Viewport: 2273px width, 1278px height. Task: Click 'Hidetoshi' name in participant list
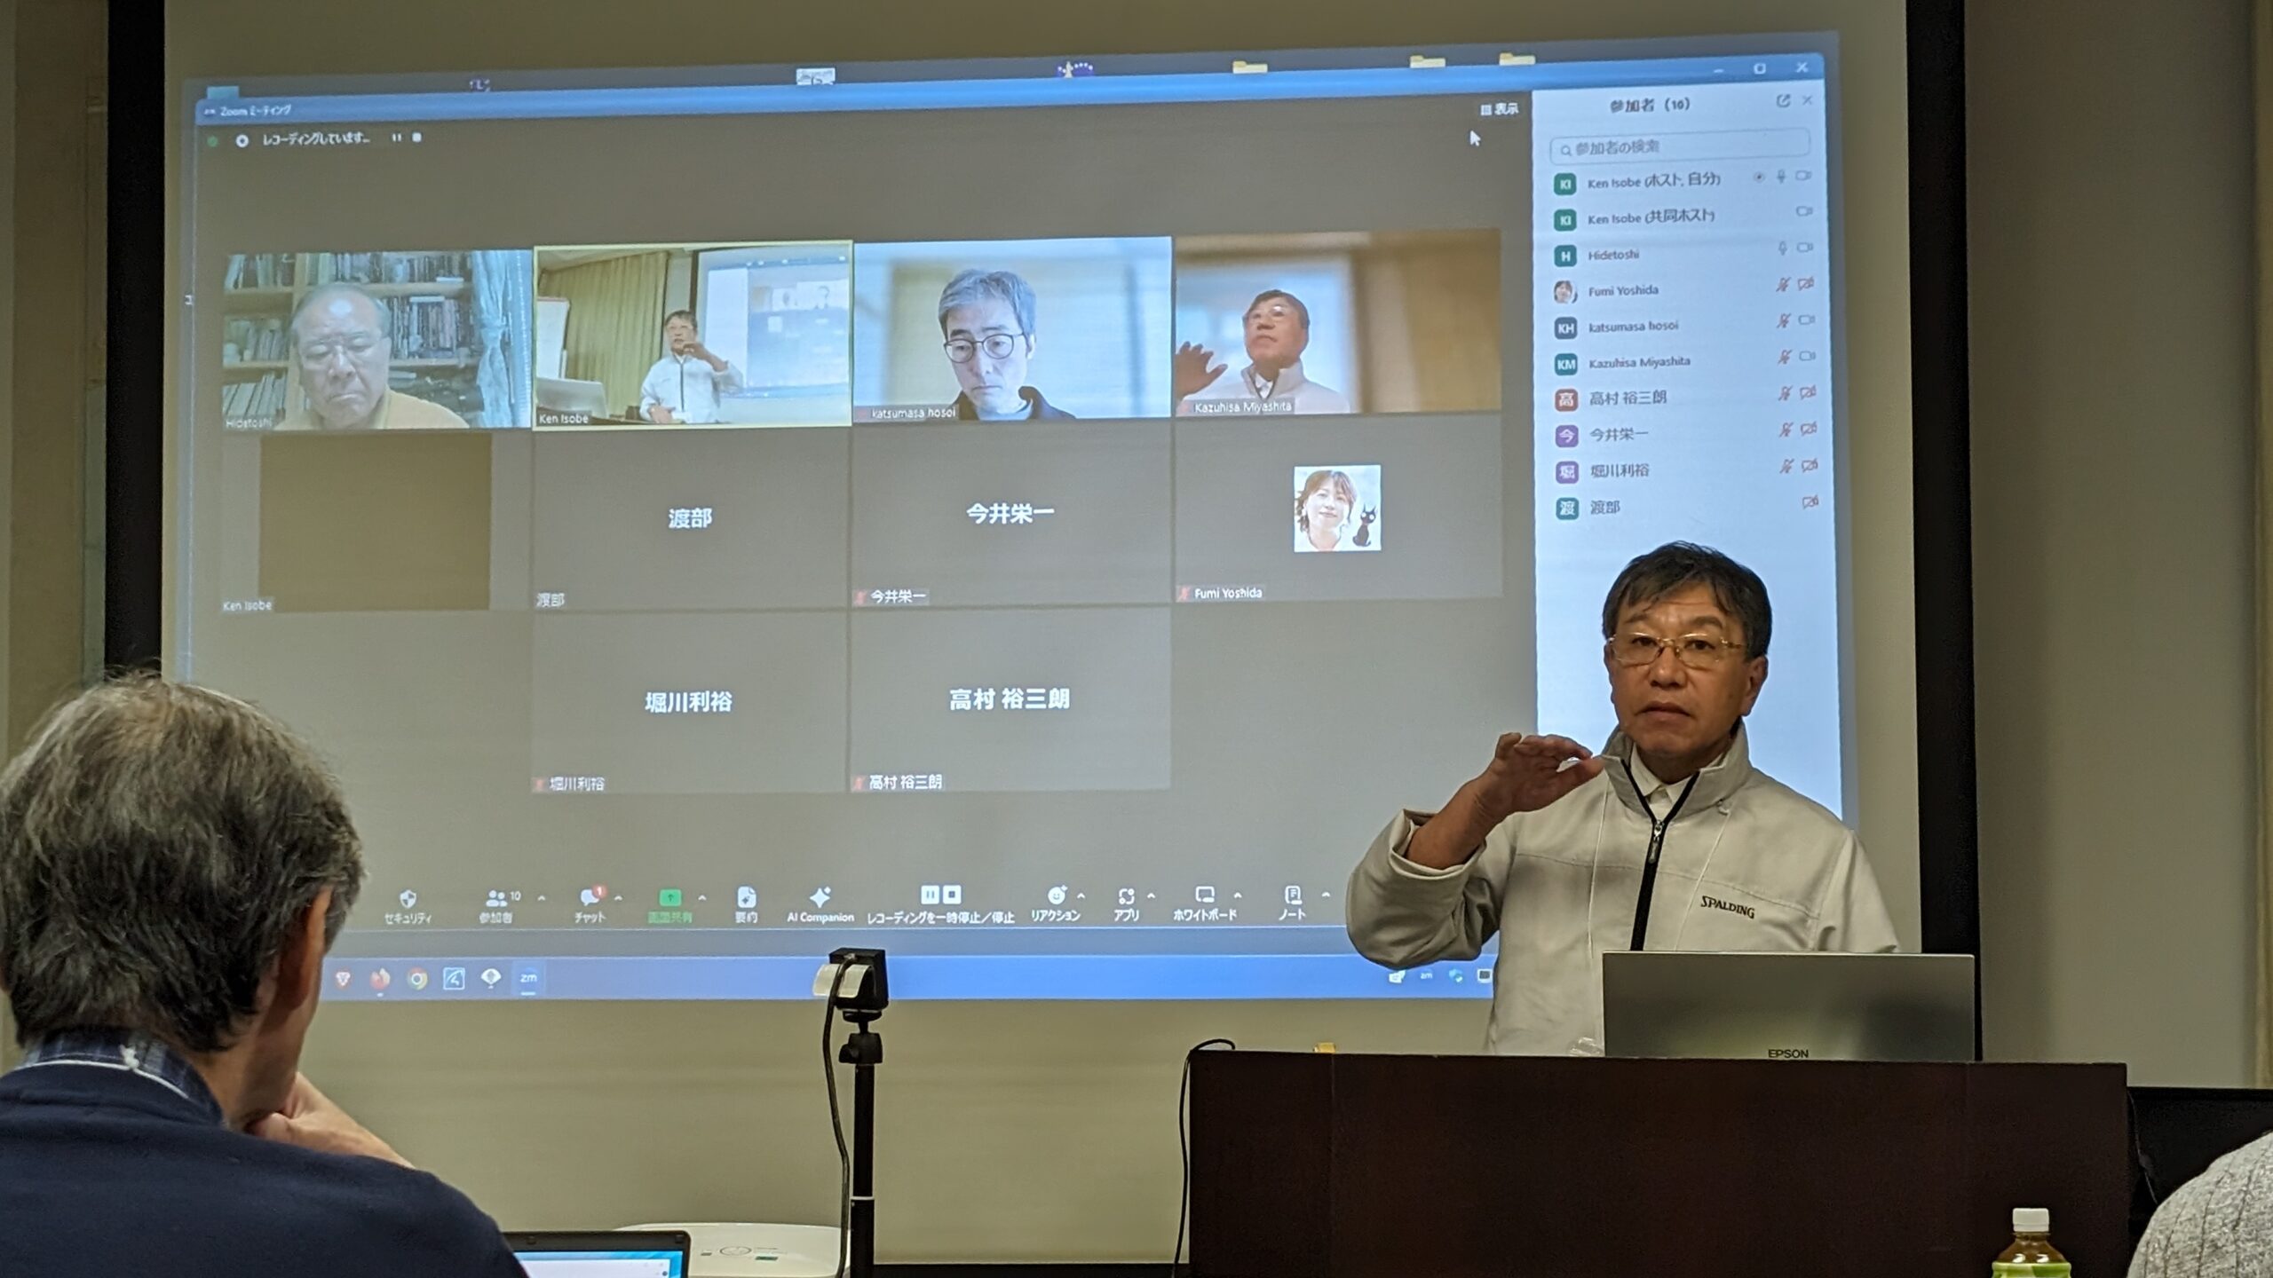pyautogui.click(x=1613, y=256)
